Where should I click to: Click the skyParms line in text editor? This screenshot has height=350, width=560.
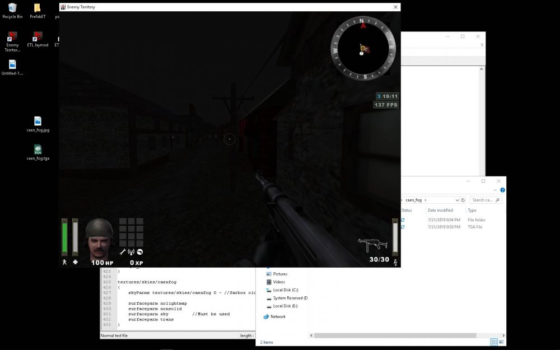[x=192, y=292]
